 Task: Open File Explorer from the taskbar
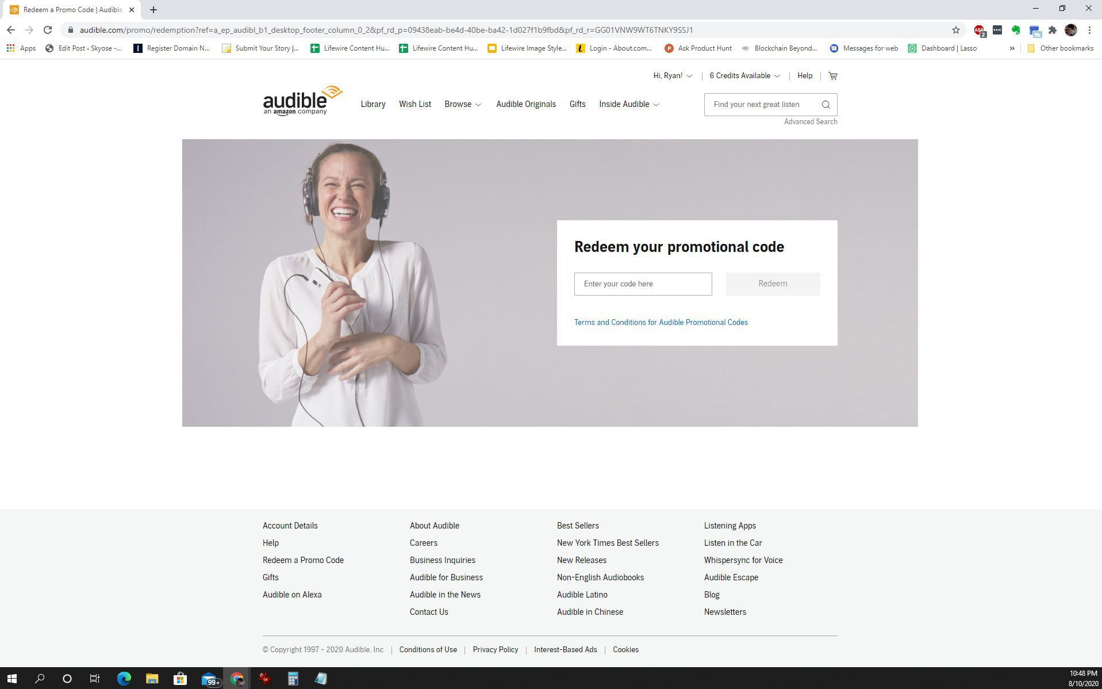click(x=152, y=679)
